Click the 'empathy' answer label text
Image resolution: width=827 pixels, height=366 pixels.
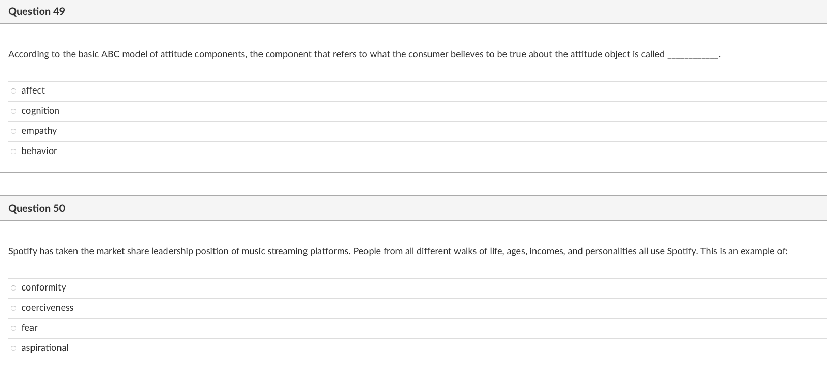click(39, 131)
